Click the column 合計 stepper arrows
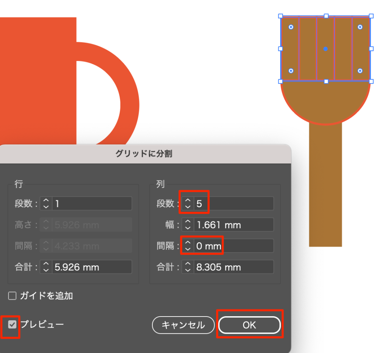377x353 pixels. click(x=188, y=267)
